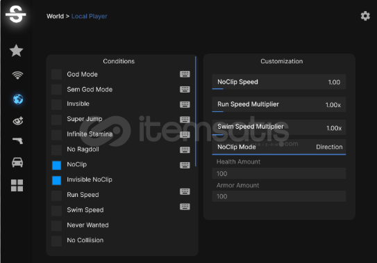
Task: Tick the Swim Speed checkbox
Action: pyautogui.click(x=56, y=211)
